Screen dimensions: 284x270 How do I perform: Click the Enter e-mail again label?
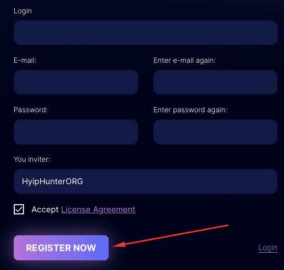185,60
